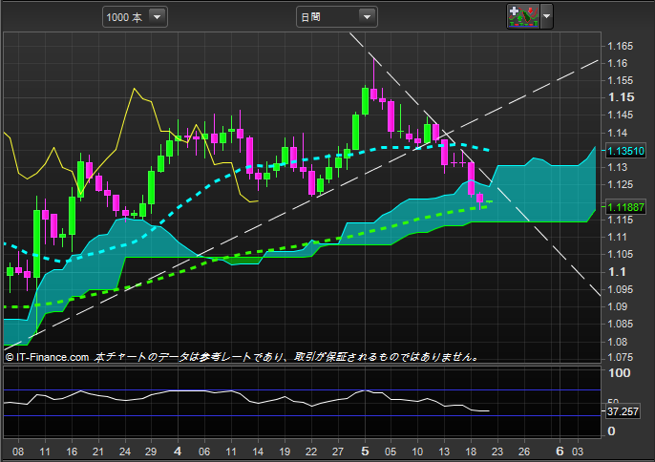Click the 1.09 price axis label
The width and height of the screenshot is (655, 462).
pyautogui.click(x=618, y=306)
